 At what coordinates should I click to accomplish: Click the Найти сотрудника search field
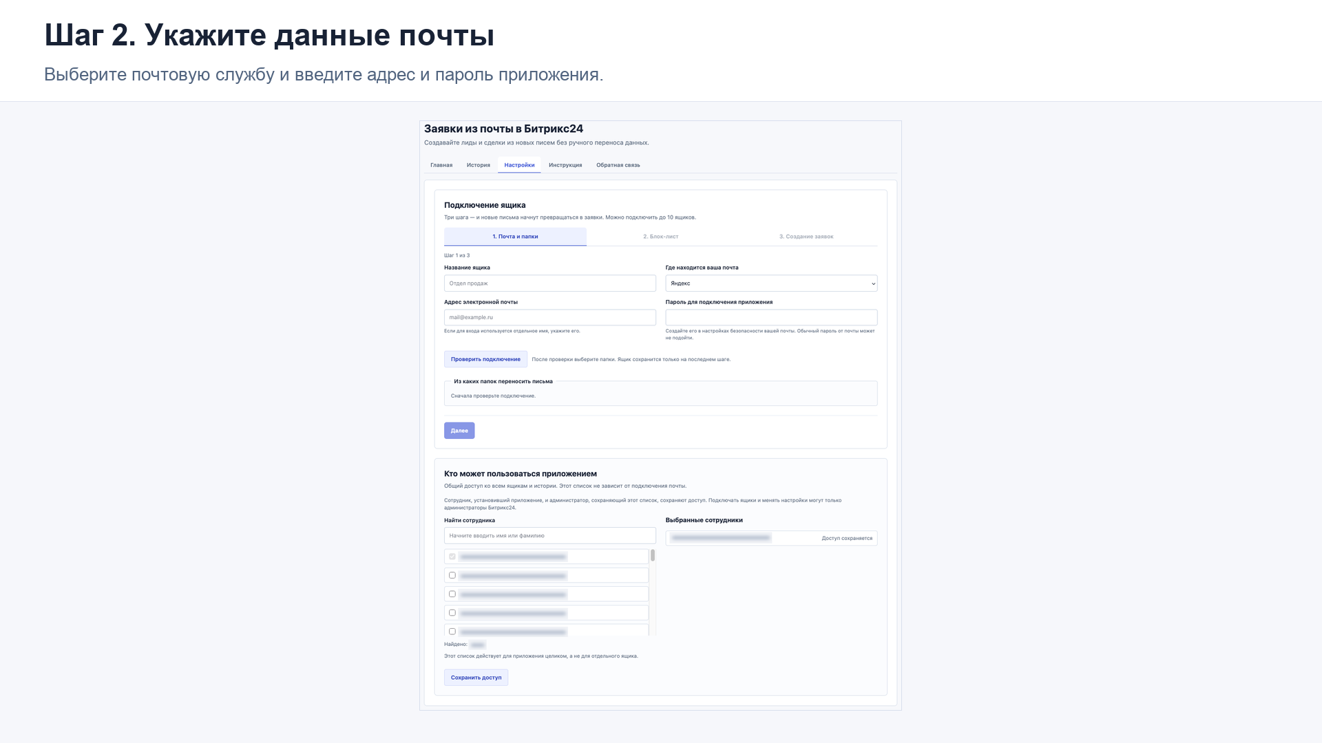(550, 536)
